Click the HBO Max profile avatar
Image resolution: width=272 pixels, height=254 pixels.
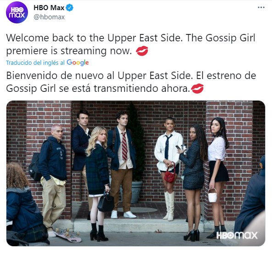click(17, 12)
